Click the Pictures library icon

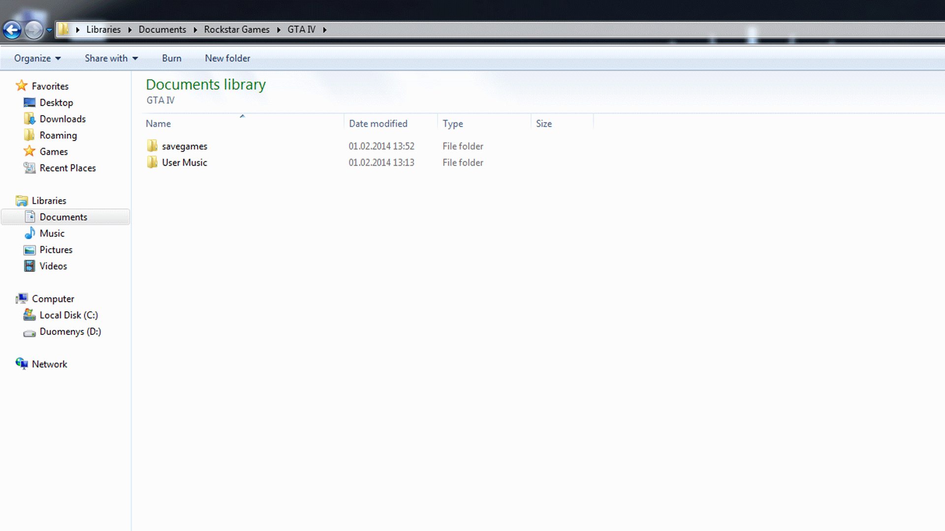pos(30,250)
